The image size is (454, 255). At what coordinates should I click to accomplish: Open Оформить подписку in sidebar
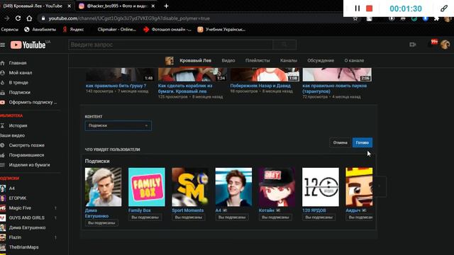(33, 102)
